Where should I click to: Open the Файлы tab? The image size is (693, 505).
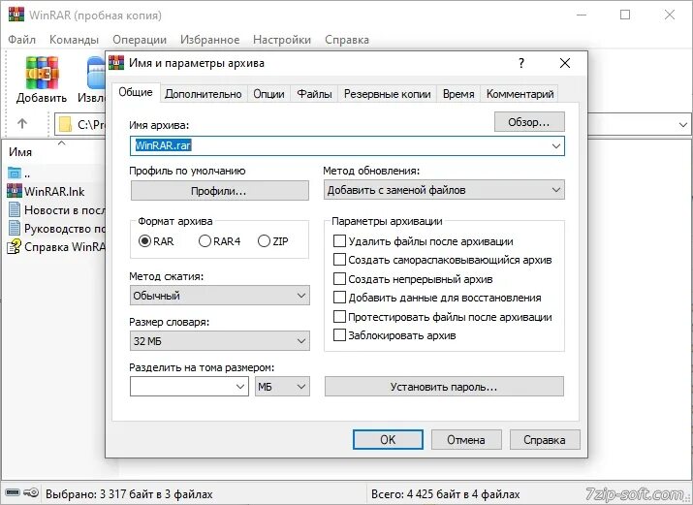[314, 94]
